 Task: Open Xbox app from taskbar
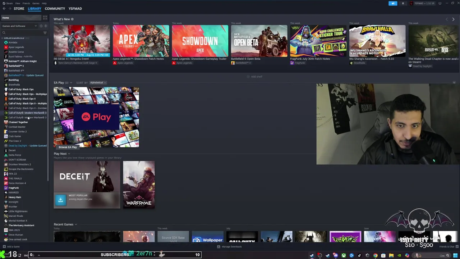344,255
